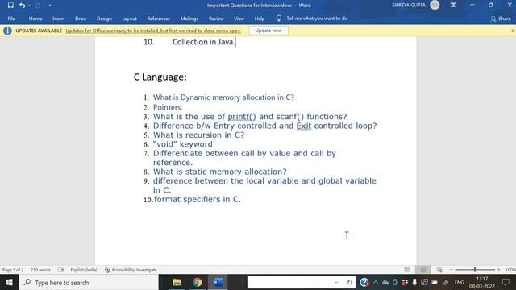The height and width of the screenshot is (290, 516).
Task: Open the Help tab
Action: pyautogui.click(x=260, y=19)
